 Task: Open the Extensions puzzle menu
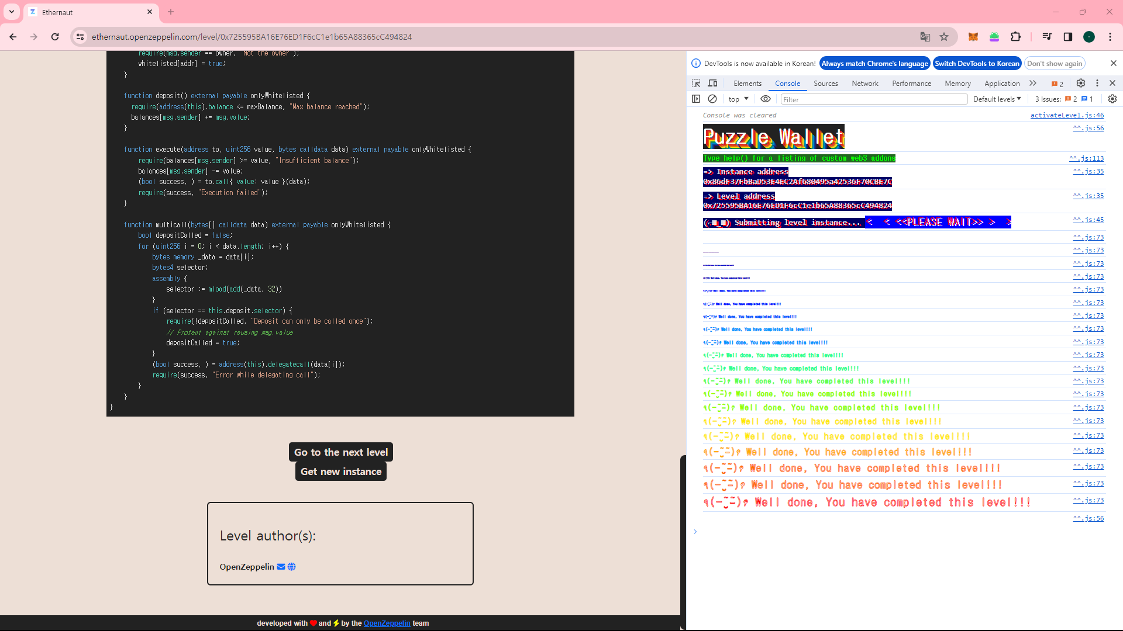(1015, 37)
